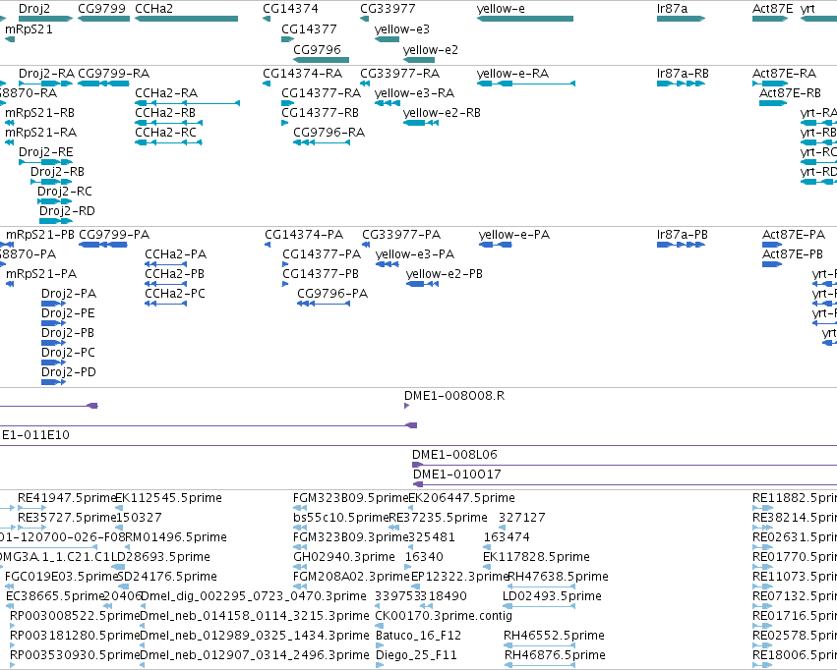
Task: Click the CG33977 gene label
Action: pyautogui.click(x=388, y=9)
